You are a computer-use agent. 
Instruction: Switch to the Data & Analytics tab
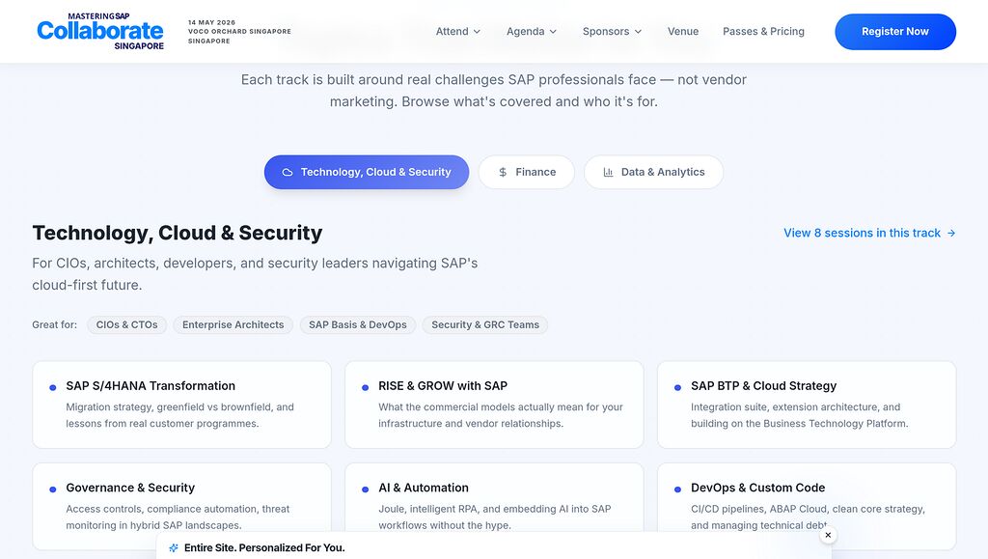654,172
